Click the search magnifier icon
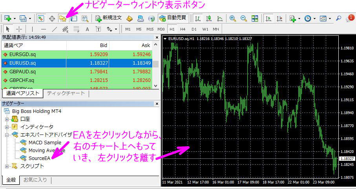 (x=339, y=18)
